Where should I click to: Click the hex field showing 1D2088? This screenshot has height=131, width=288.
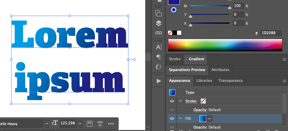pos(271,33)
